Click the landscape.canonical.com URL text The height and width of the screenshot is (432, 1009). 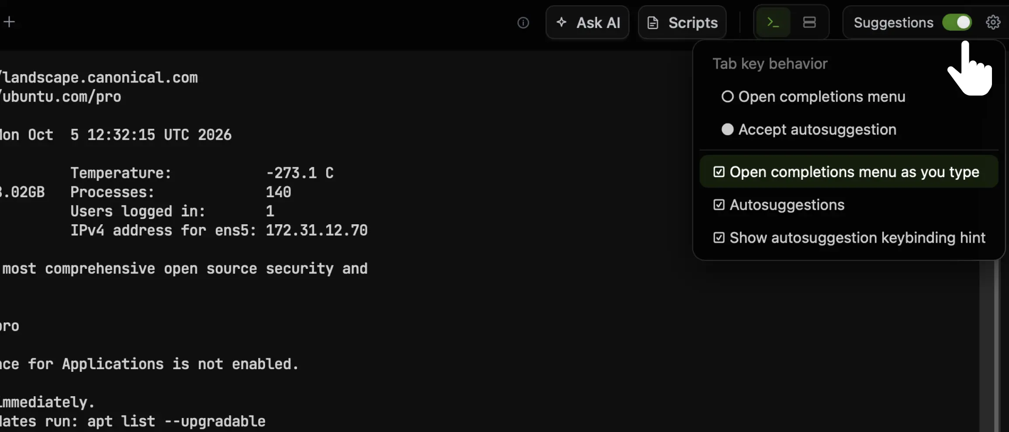[99, 78]
